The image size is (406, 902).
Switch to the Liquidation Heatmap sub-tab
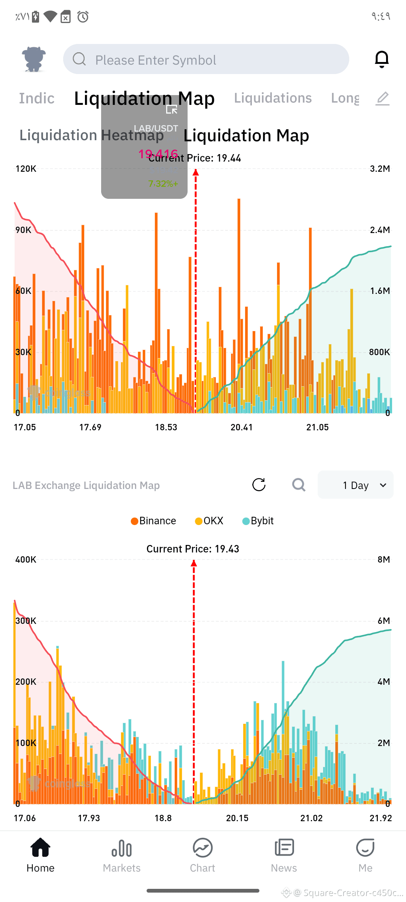(x=92, y=135)
